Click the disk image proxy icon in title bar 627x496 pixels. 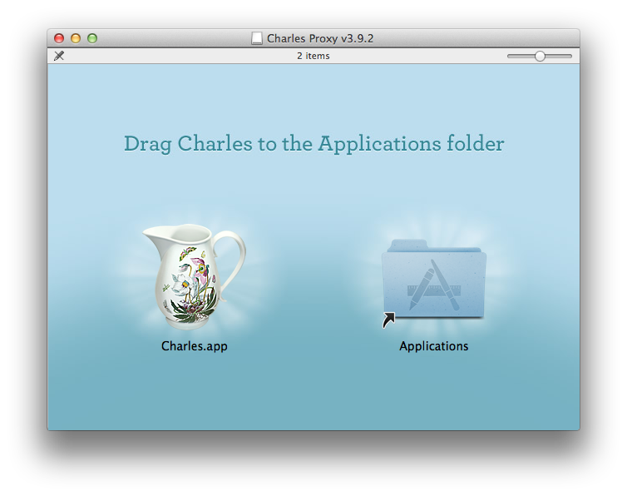257,38
